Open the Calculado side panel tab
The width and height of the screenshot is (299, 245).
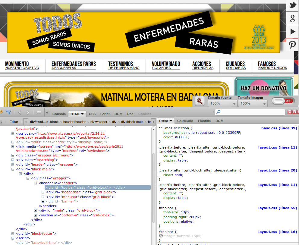pyautogui.click(x=185, y=121)
